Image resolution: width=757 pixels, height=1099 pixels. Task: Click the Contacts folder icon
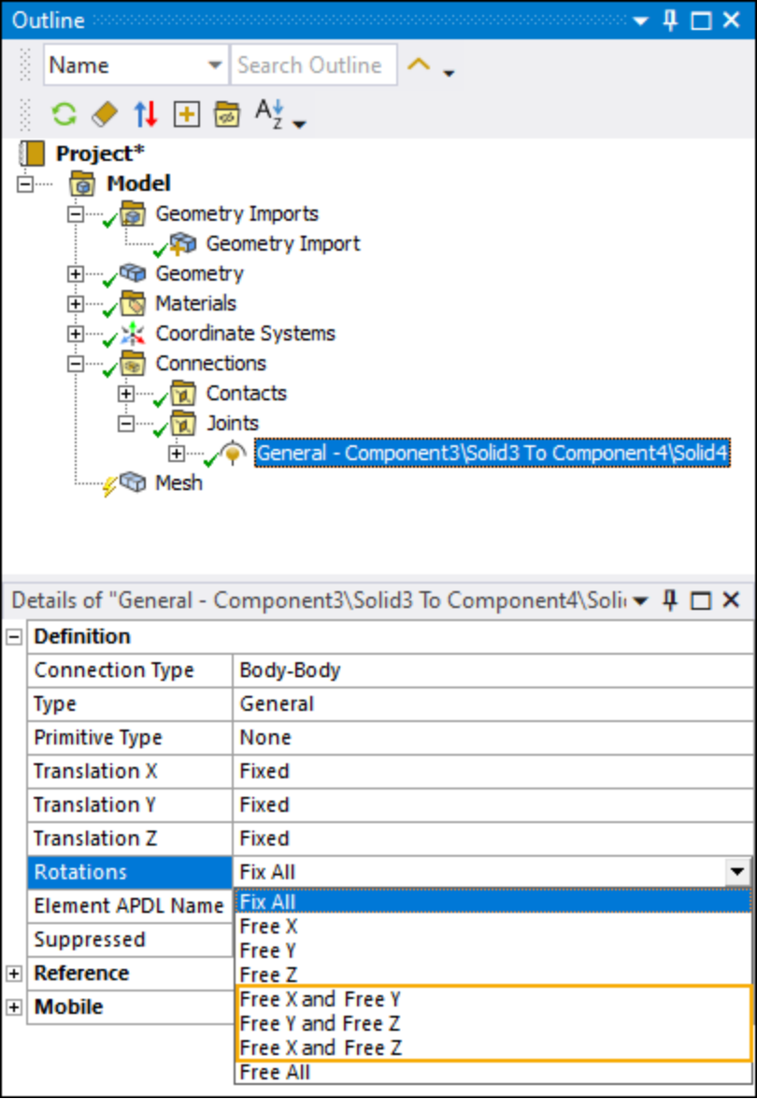(183, 394)
